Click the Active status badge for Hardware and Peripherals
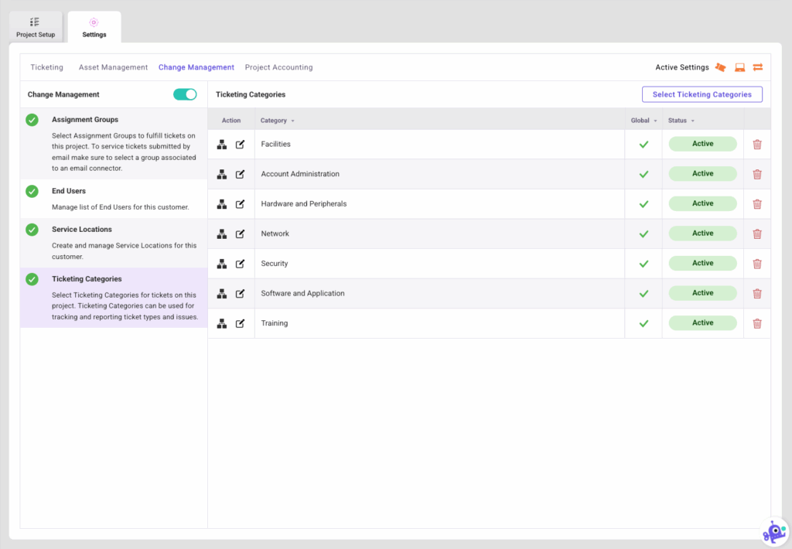 (x=702, y=203)
